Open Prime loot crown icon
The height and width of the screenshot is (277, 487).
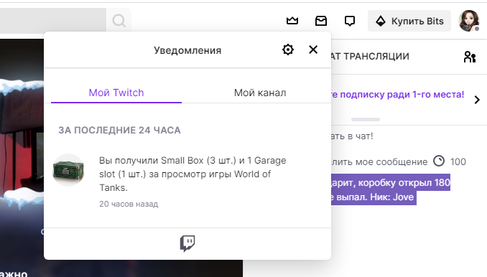coord(292,21)
